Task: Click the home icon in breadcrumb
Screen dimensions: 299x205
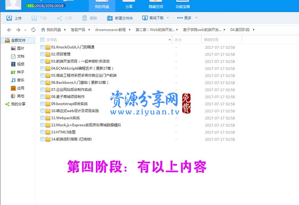Action: tap(43, 30)
